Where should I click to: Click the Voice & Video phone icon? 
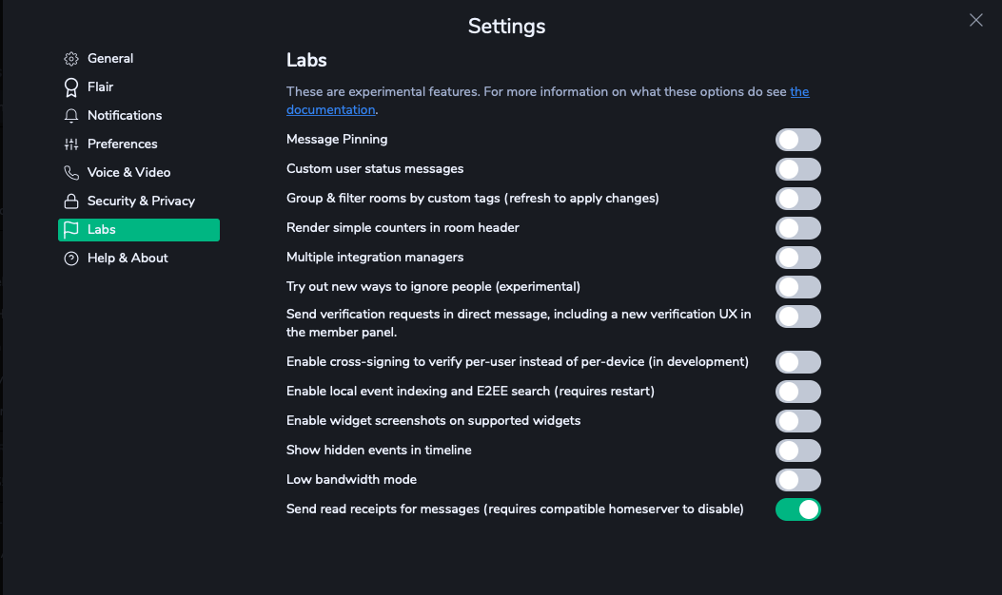71,173
